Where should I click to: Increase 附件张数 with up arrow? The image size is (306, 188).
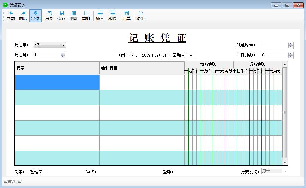tap(291, 54)
